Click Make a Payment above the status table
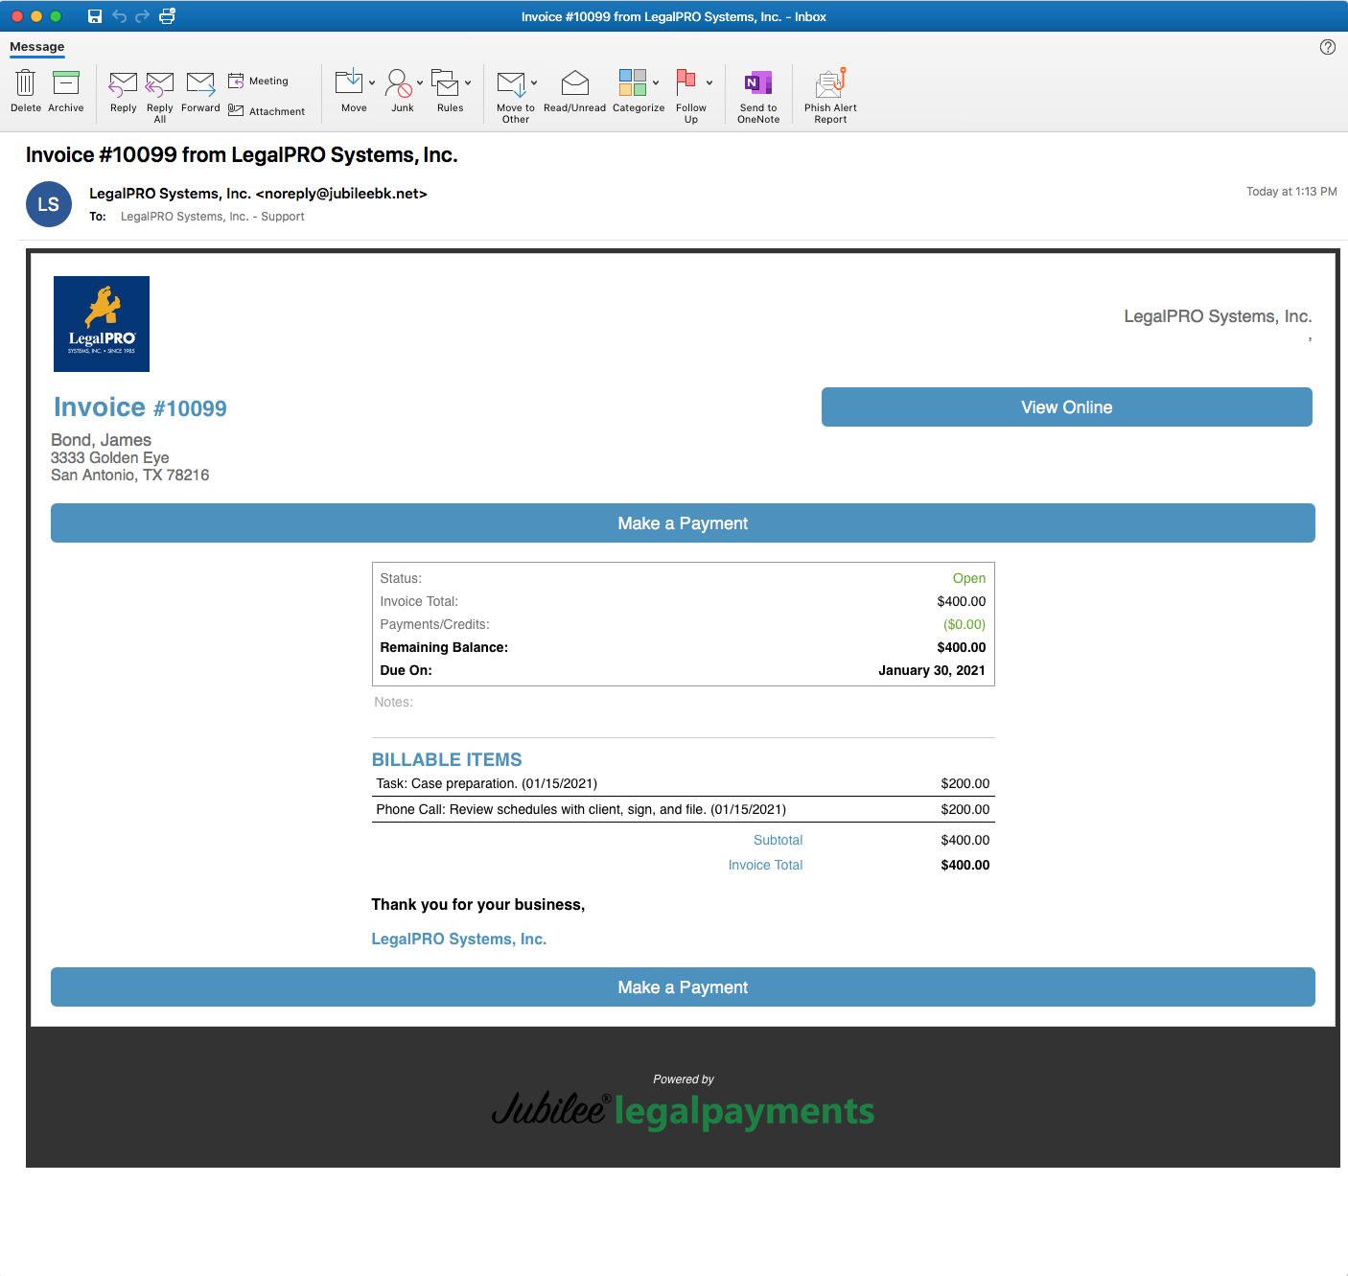This screenshot has width=1348, height=1276. tap(683, 523)
